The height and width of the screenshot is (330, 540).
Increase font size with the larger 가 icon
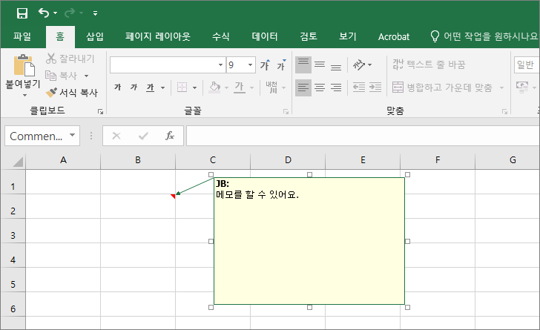pos(265,65)
